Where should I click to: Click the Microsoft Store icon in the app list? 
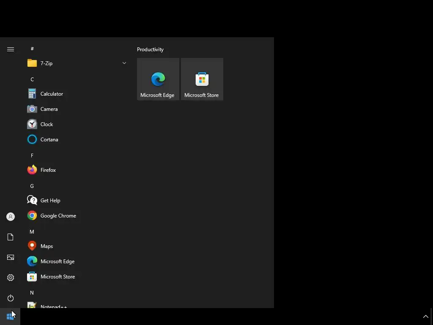32,276
